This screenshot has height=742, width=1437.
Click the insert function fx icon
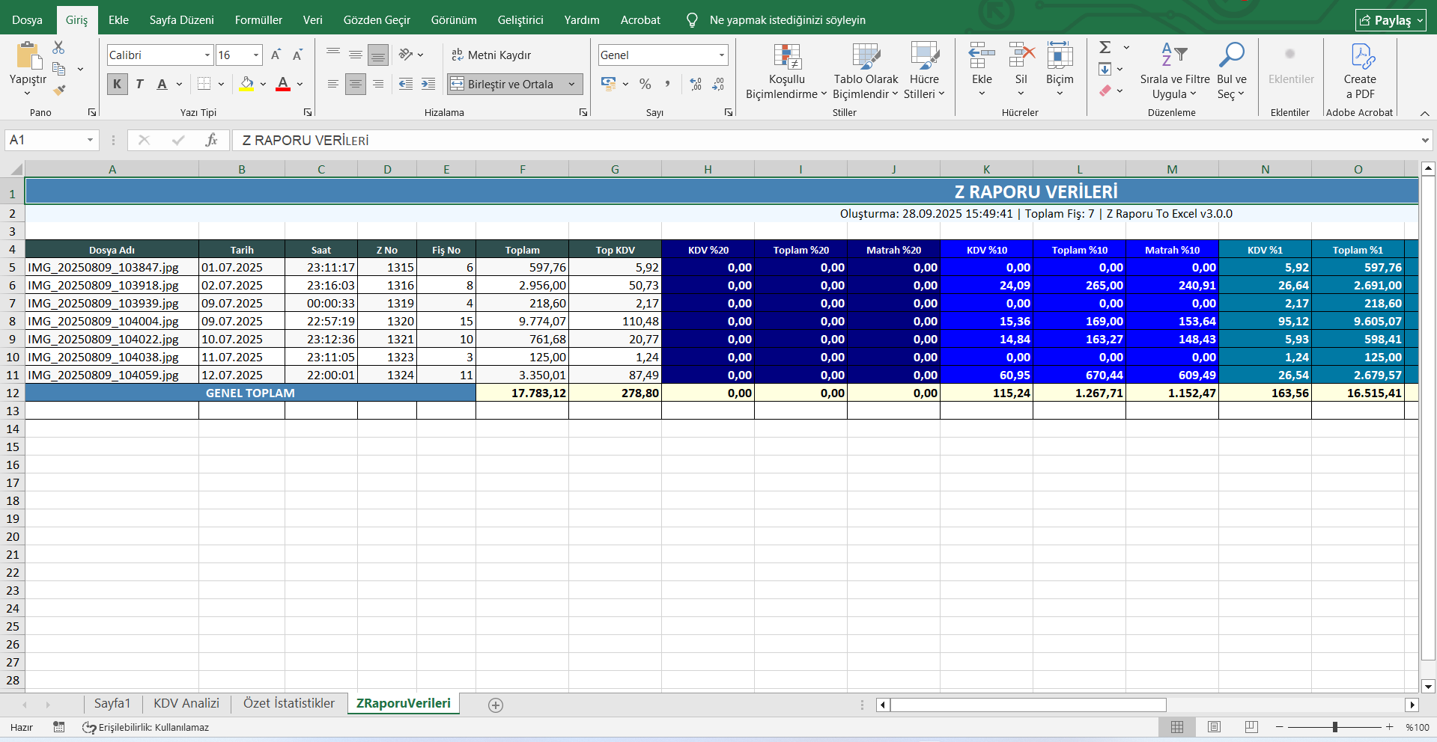coord(211,140)
